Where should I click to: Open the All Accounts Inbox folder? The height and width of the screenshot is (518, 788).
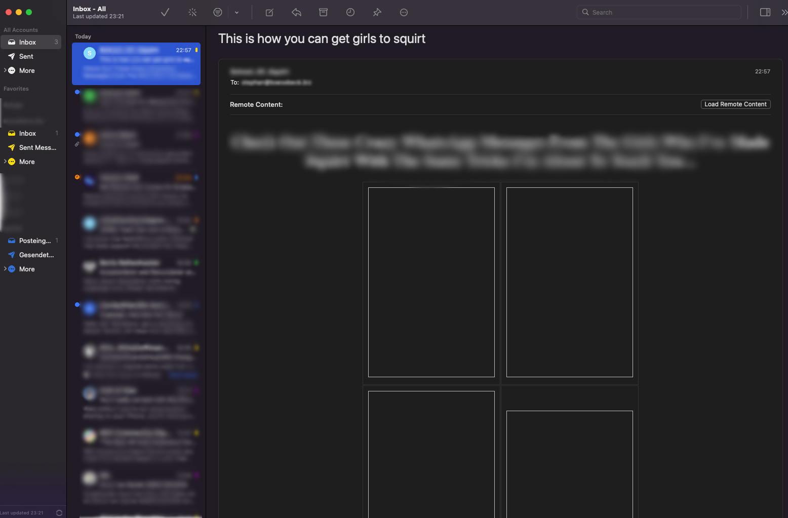pos(27,43)
